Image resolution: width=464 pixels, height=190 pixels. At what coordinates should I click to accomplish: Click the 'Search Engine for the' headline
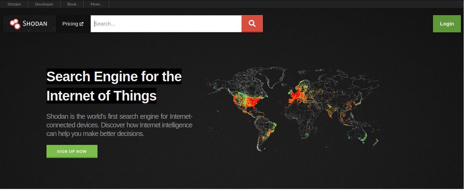coord(114,76)
